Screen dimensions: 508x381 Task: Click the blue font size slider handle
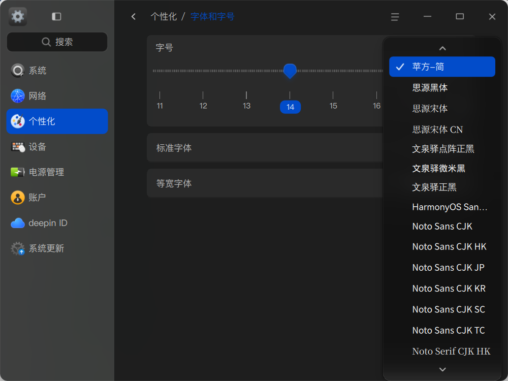click(290, 71)
